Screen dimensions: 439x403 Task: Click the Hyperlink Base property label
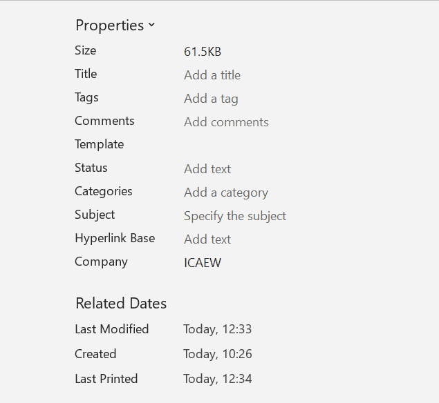pyautogui.click(x=115, y=238)
